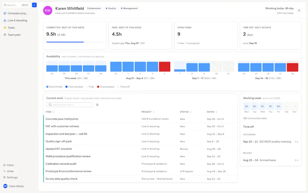Screen dimensions: 308x193
Task: Click the Overbooked legend swatch
Action: tap(98, 86)
